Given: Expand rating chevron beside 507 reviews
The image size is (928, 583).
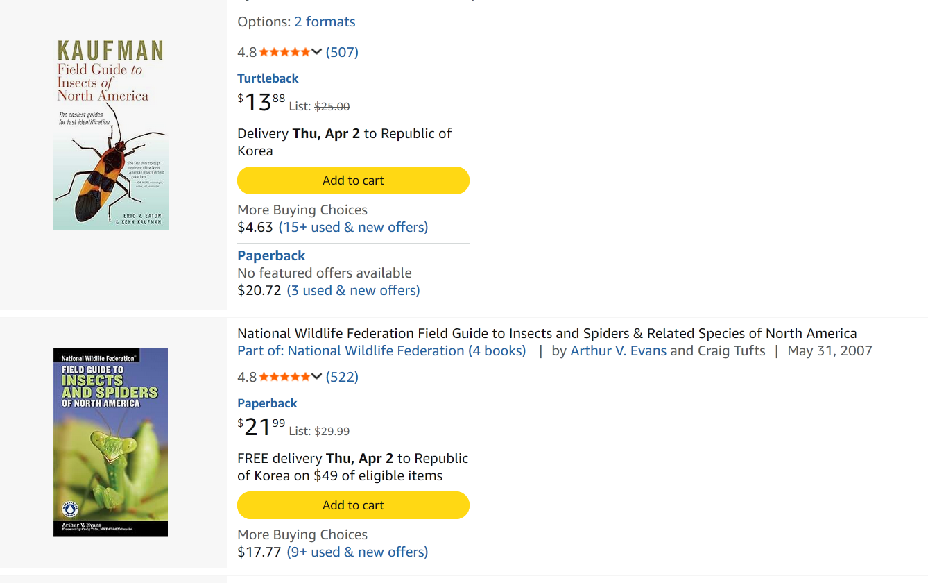Looking at the screenshot, I should pyautogui.click(x=316, y=52).
